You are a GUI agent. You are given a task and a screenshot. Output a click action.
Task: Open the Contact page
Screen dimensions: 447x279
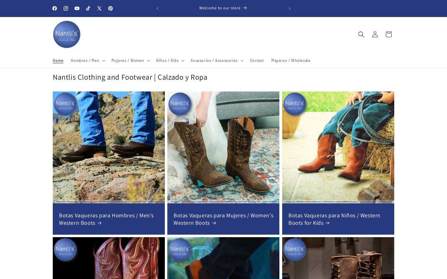pyautogui.click(x=257, y=60)
